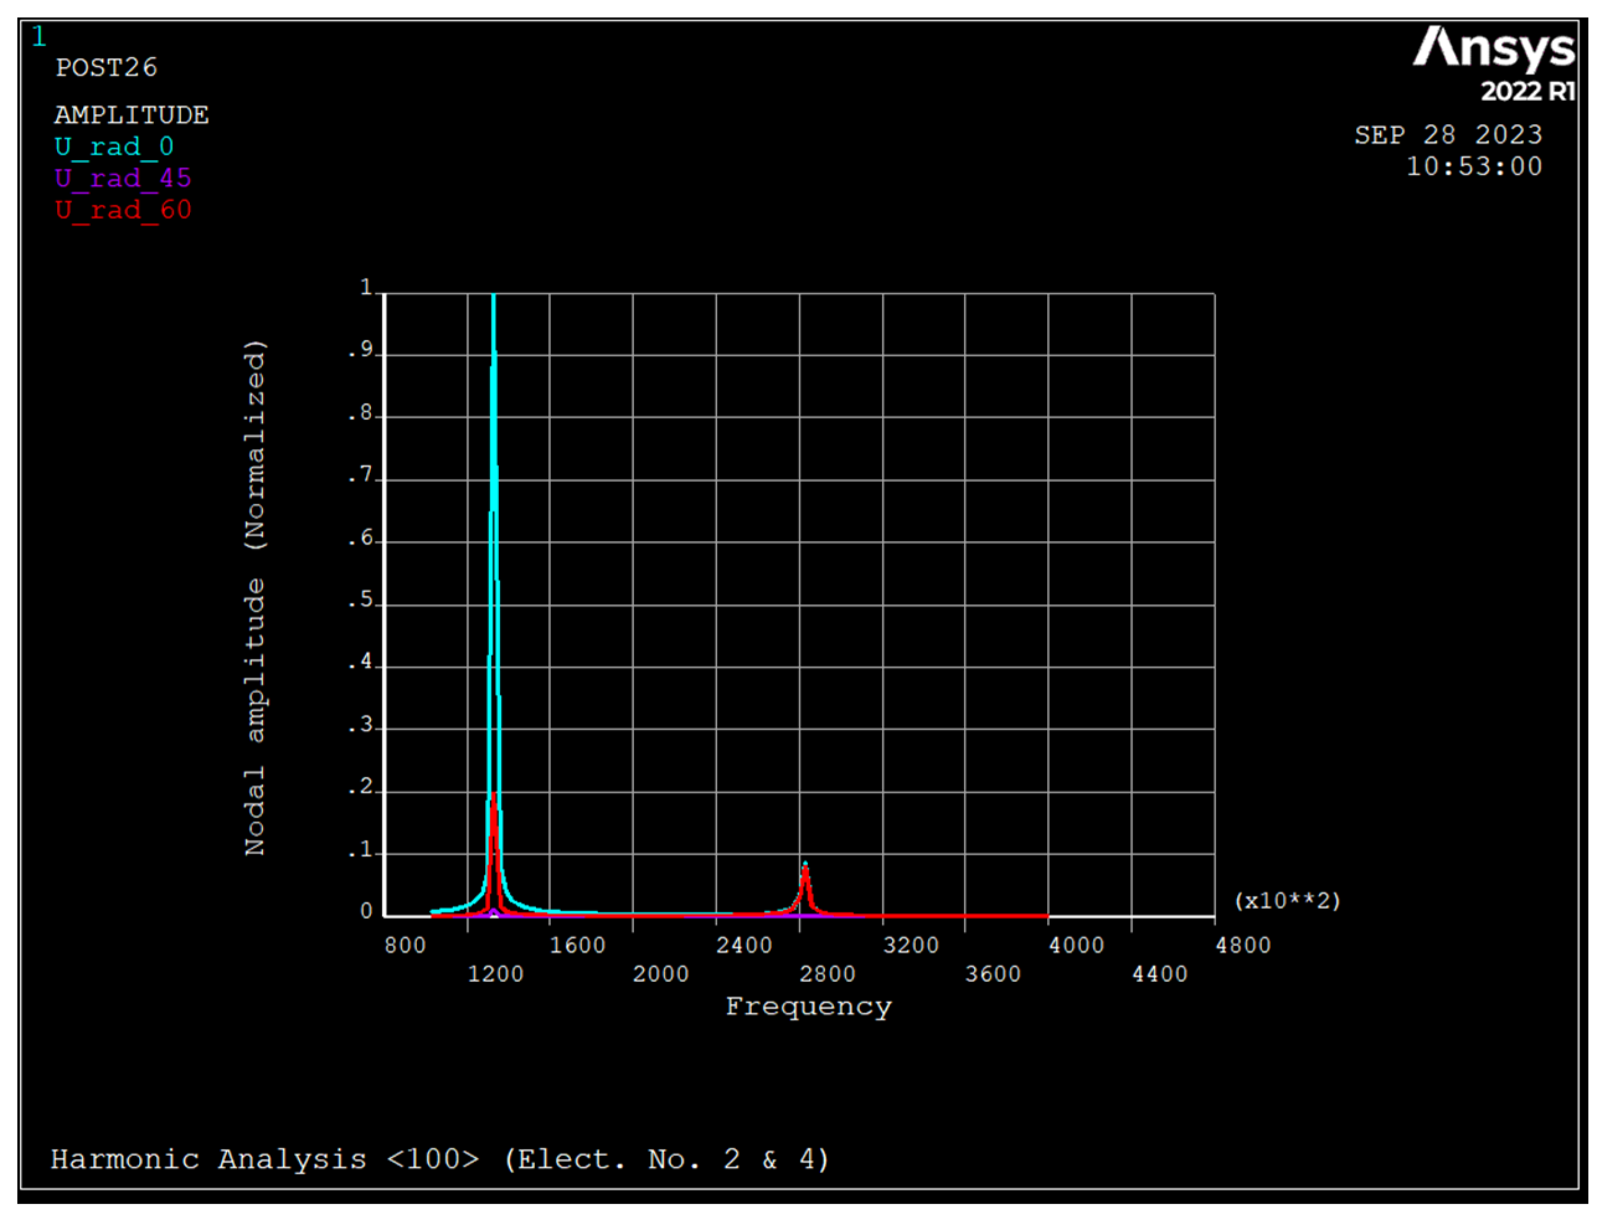Expand the Nodal amplitude axis label options

255,601
